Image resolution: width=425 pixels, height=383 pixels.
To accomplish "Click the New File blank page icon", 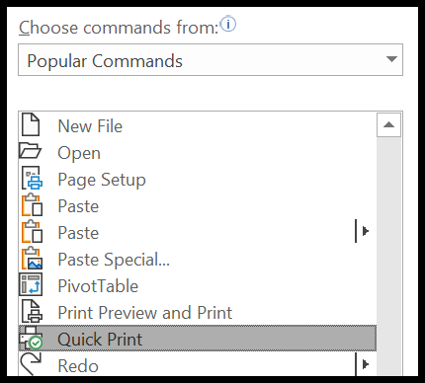I will pos(31,124).
